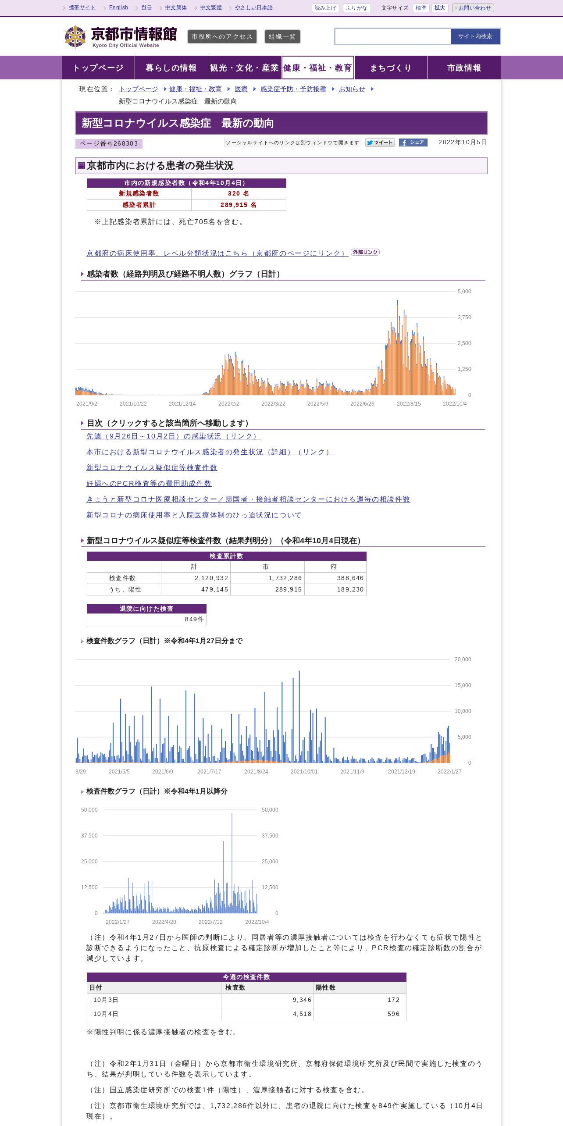This screenshot has height=1126, width=563.
Task: Open the まちづくり nav tab
Action: click(x=391, y=68)
